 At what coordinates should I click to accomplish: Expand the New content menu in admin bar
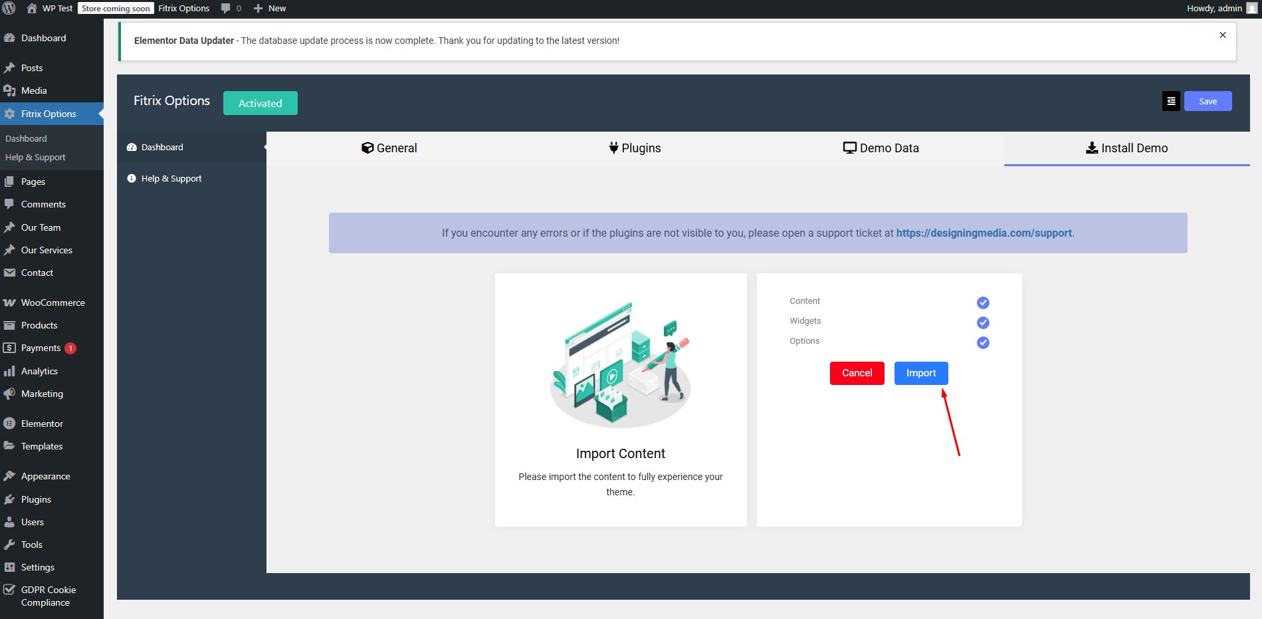coord(270,9)
